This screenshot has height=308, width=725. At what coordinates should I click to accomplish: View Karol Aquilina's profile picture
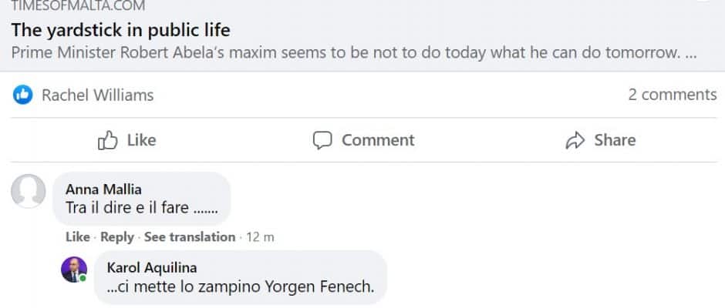[75, 269]
